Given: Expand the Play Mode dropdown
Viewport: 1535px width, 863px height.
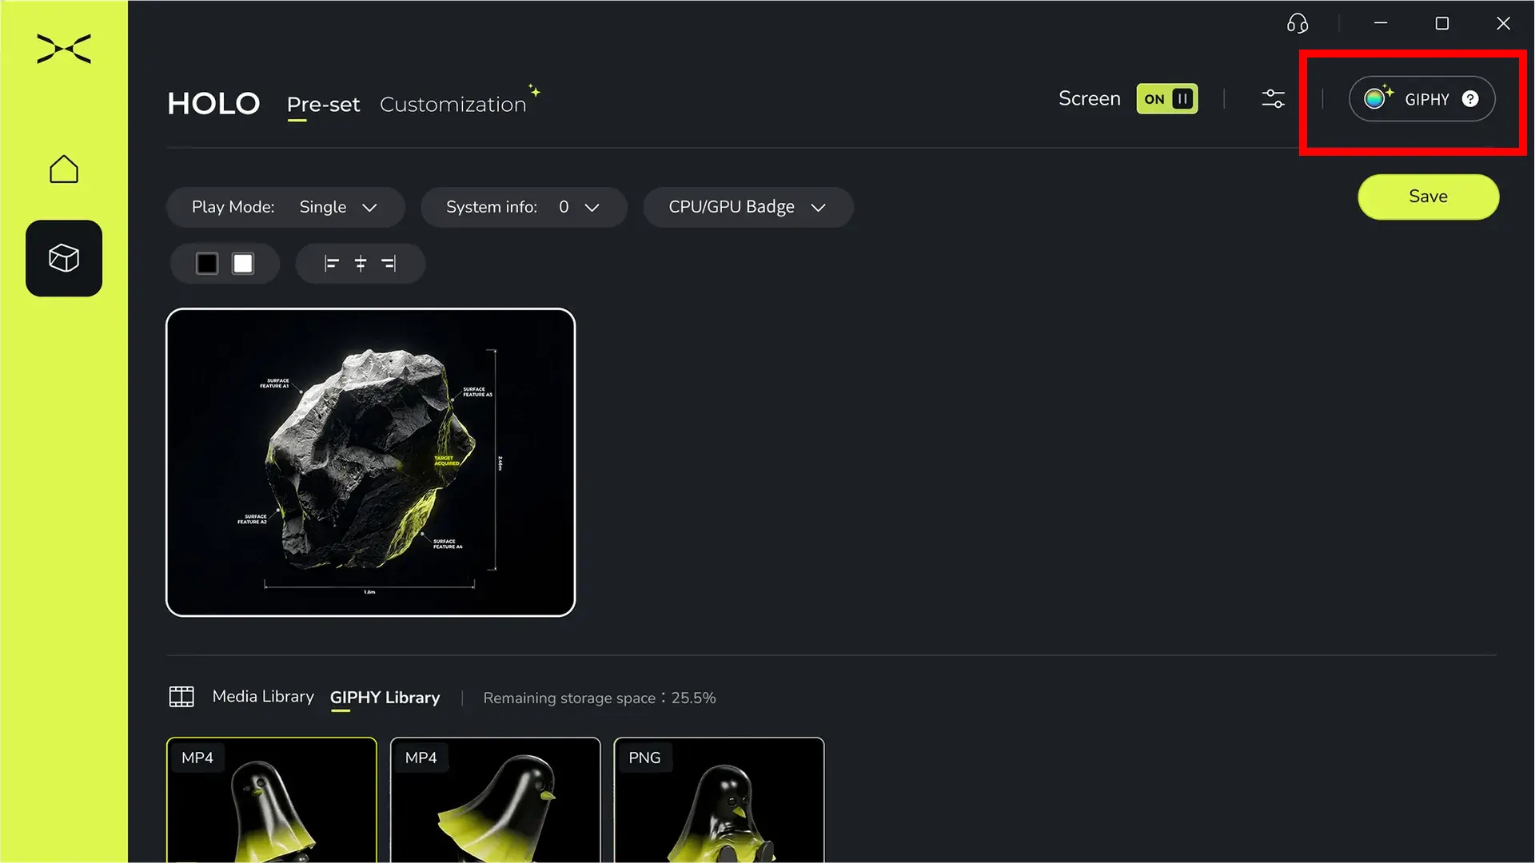Looking at the screenshot, I should pyautogui.click(x=285, y=208).
